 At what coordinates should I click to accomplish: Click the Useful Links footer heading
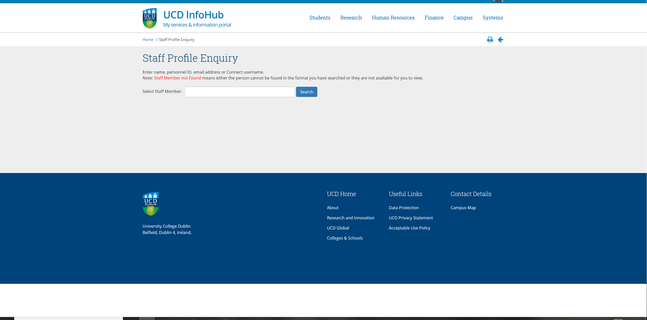405,194
